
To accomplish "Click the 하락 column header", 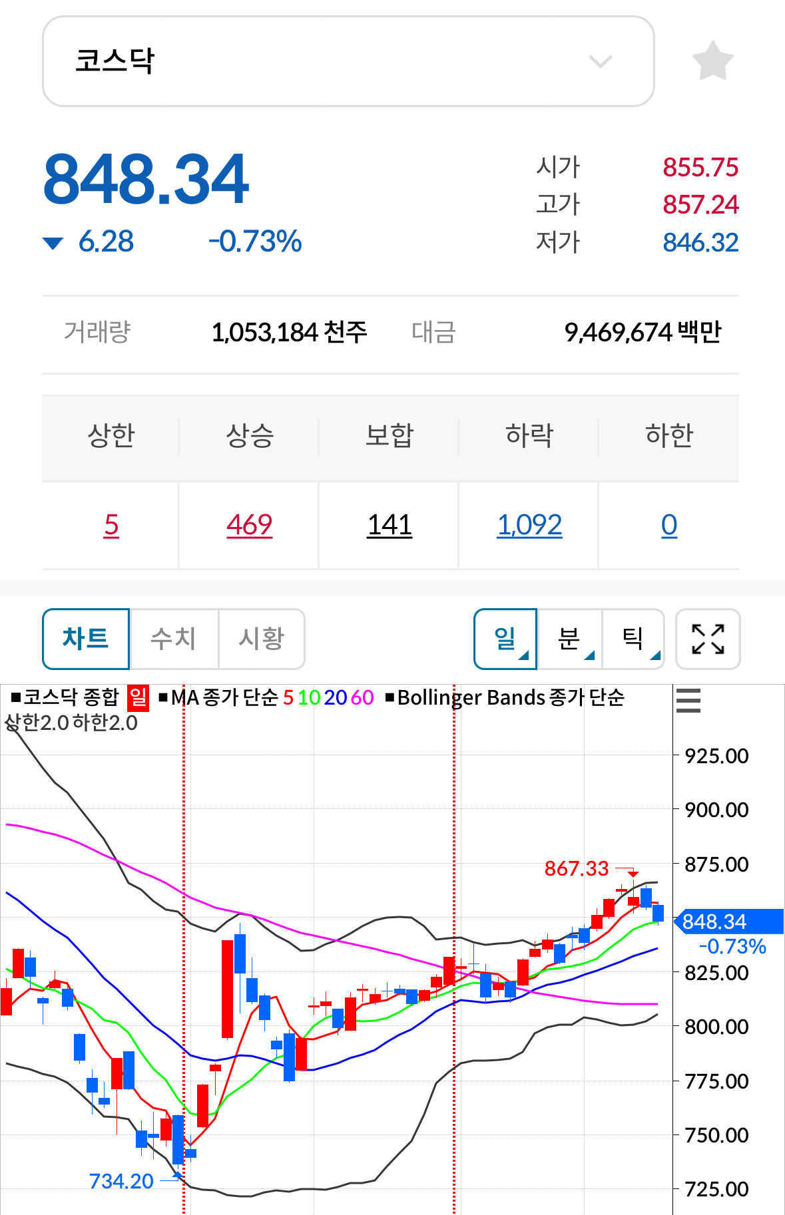I will click(529, 436).
